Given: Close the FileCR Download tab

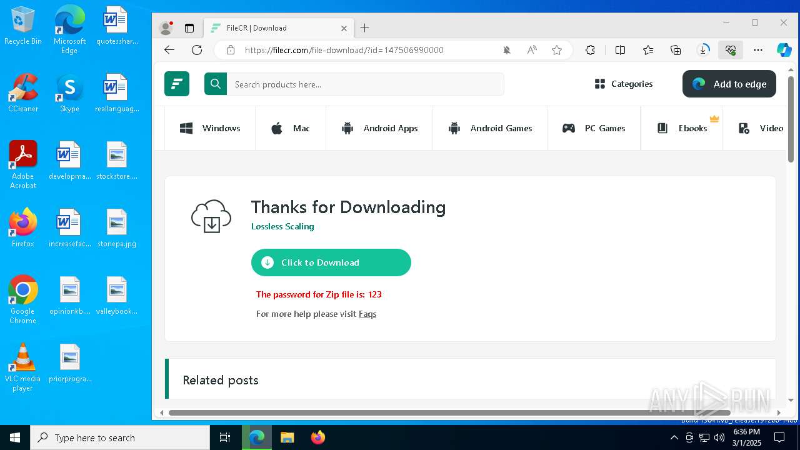Looking at the screenshot, I should tap(344, 28).
